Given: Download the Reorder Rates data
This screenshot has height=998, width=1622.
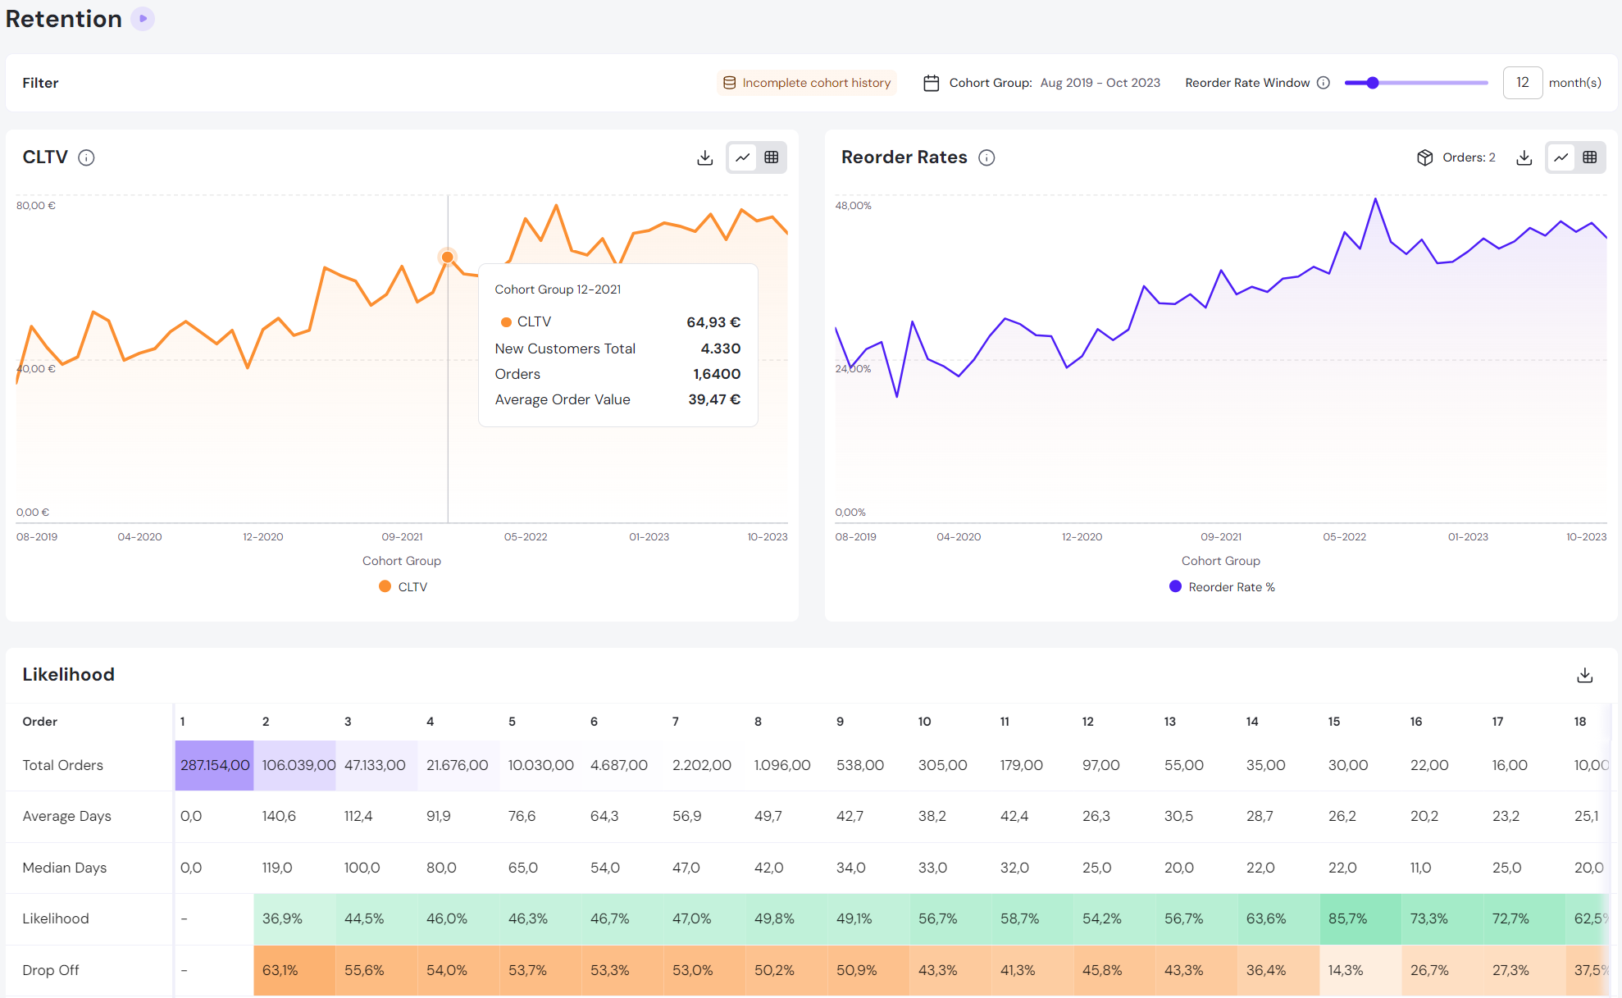Looking at the screenshot, I should click(x=1524, y=157).
